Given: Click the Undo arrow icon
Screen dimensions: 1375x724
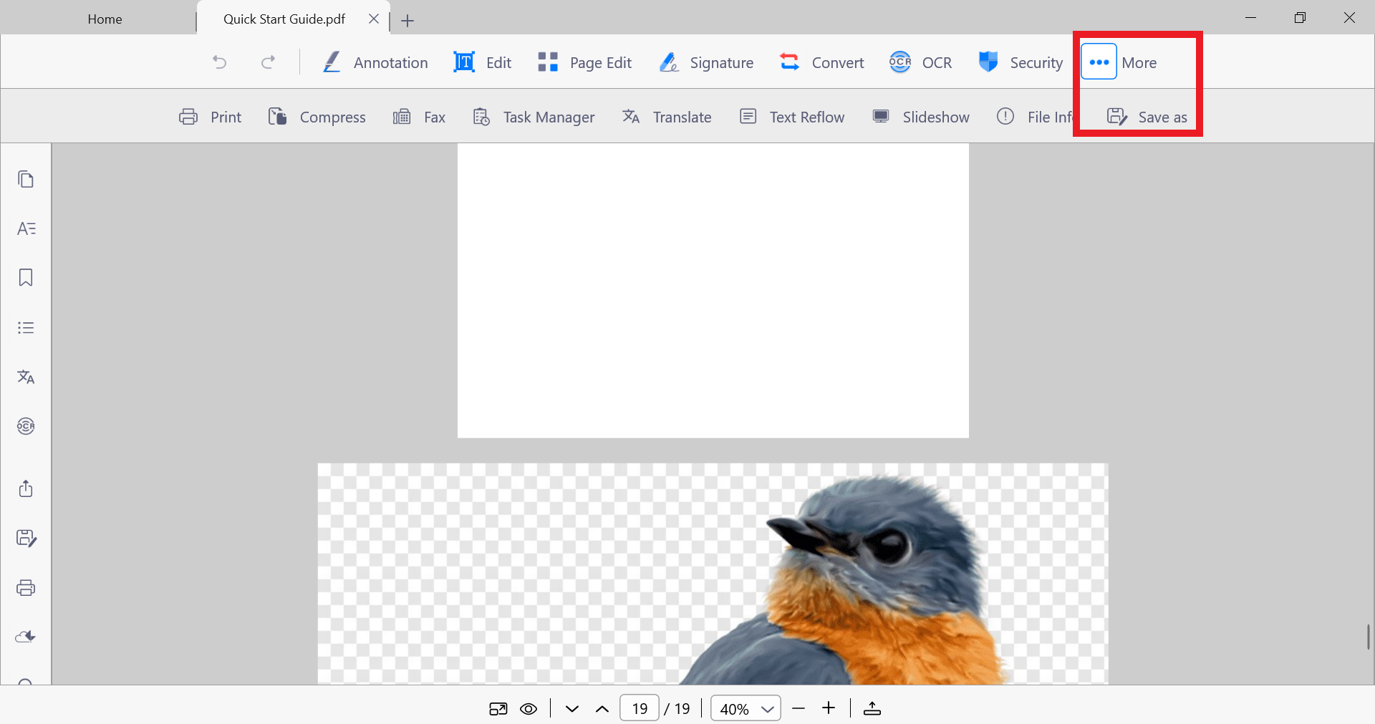Looking at the screenshot, I should pyautogui.click(x=220, y=62).
